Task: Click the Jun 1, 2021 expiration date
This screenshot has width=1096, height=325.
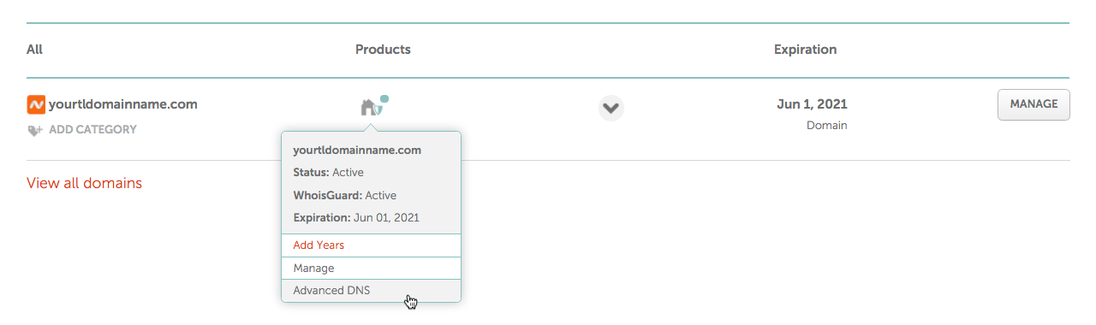Action: (x=812, y=104)
